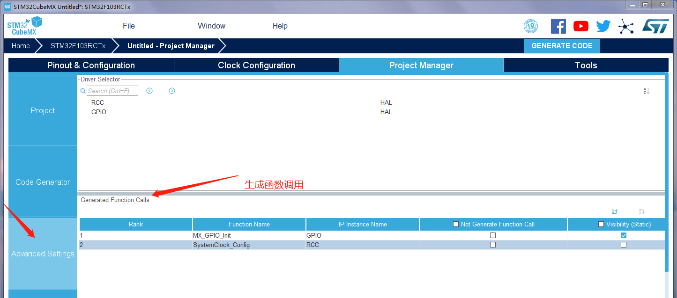Open the Help menu
Viewport: 677px width, 298px height.
(x=280, y=26)
